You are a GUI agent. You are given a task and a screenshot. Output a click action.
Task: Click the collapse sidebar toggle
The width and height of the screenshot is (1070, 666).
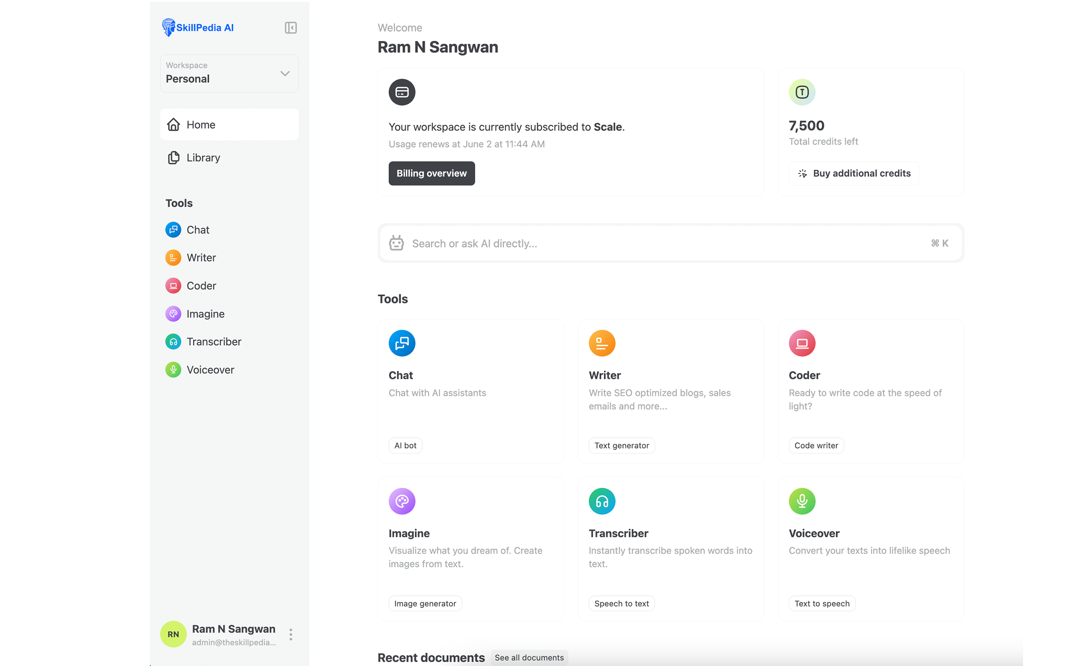click(290, 28)
